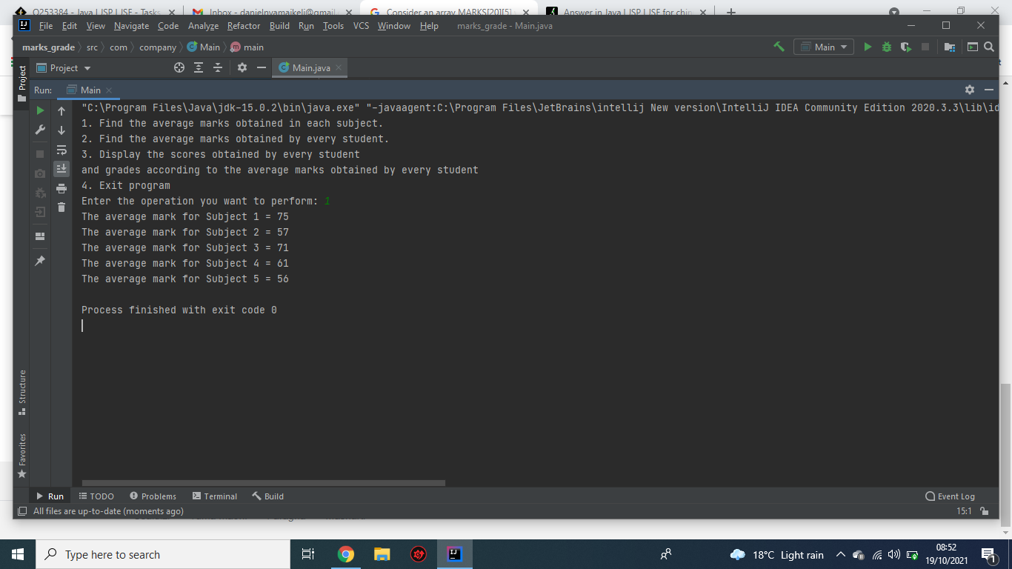This screenshot has width=1012, height=569.
Task: Open the Refactor menu
Action: click(244, 26)
